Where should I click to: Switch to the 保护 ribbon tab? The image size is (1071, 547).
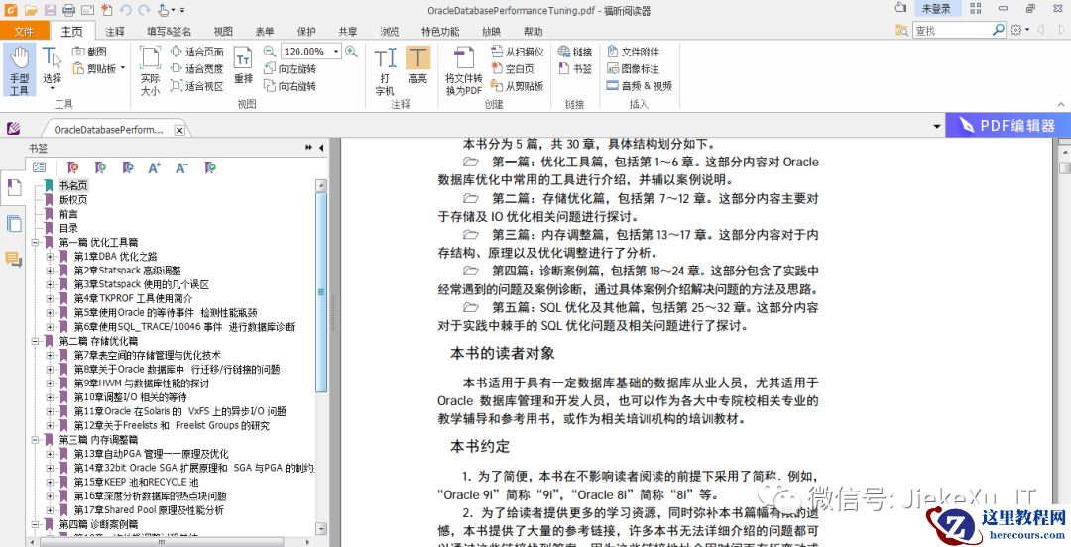(306, 32)
